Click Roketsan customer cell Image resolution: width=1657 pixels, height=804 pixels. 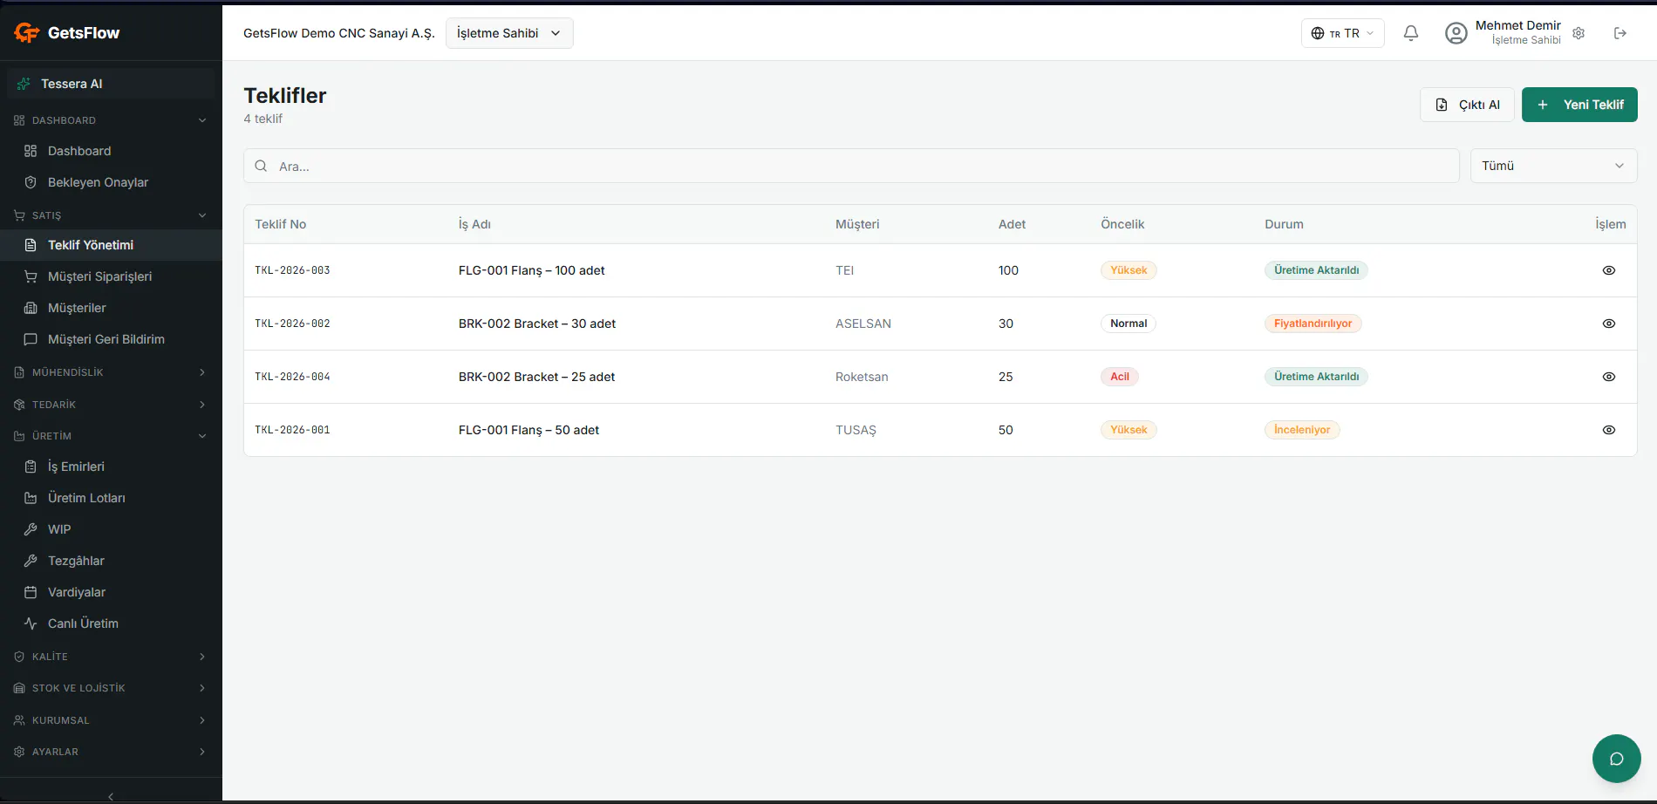pos(862,377)
